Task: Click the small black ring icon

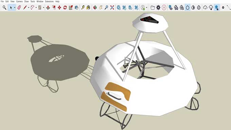Action: coord(223,7)
